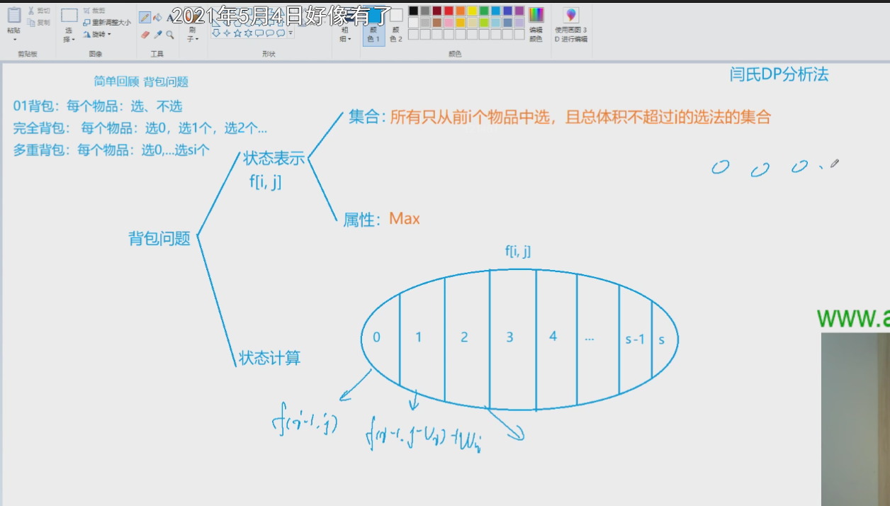Select the Color picker eyedropper tool

coord(158,35)
